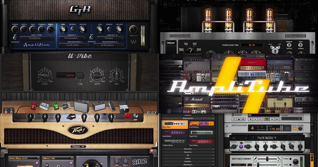
Task: Click the tapedeck IN button
Action: 272,120
